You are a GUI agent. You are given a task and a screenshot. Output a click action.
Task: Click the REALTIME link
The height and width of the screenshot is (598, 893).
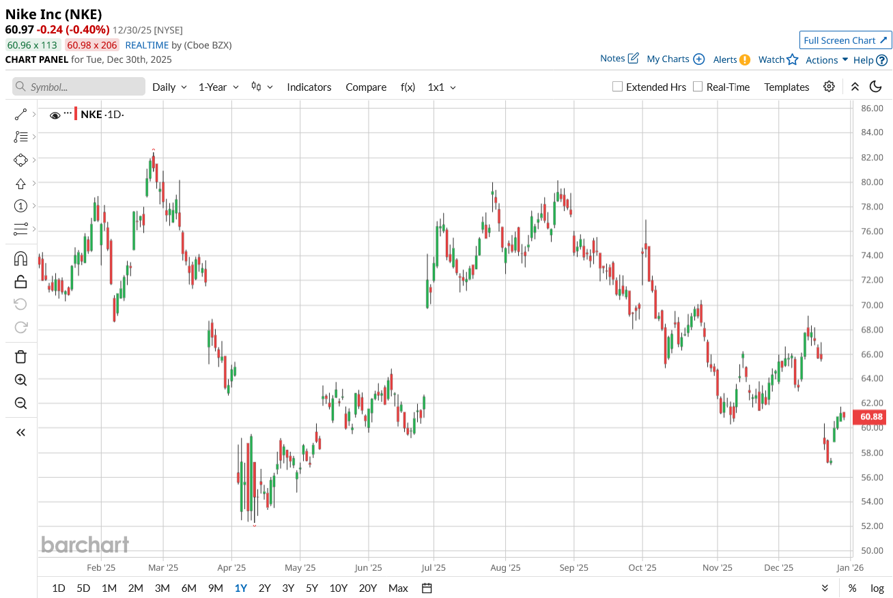(147, 45)
